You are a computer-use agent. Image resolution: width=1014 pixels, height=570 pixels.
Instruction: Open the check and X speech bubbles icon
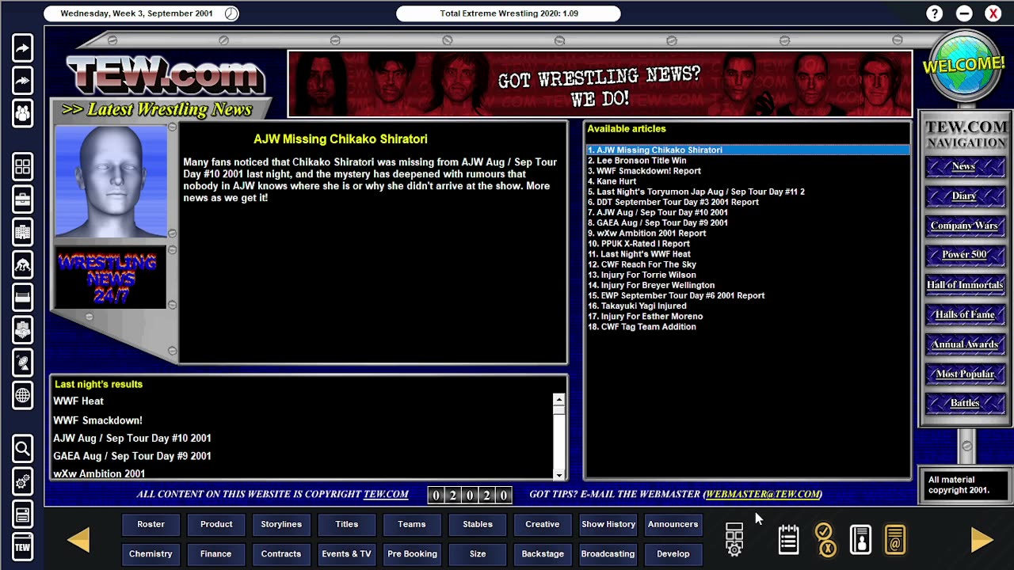825,539
